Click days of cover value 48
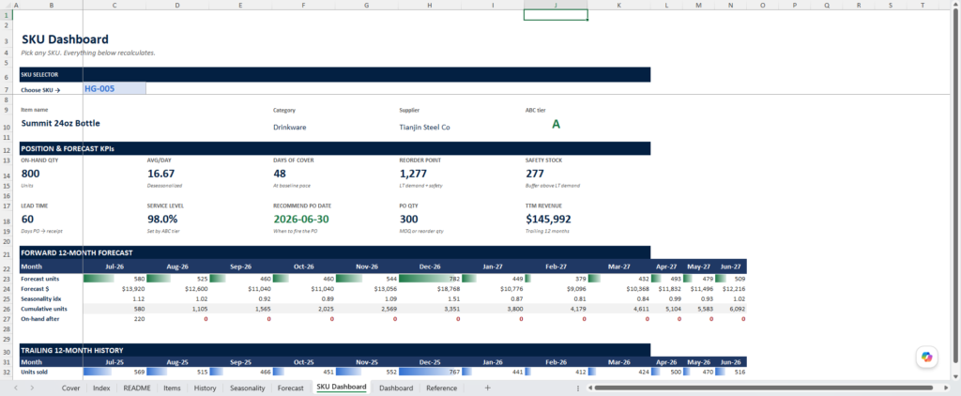 coord(280,174)
